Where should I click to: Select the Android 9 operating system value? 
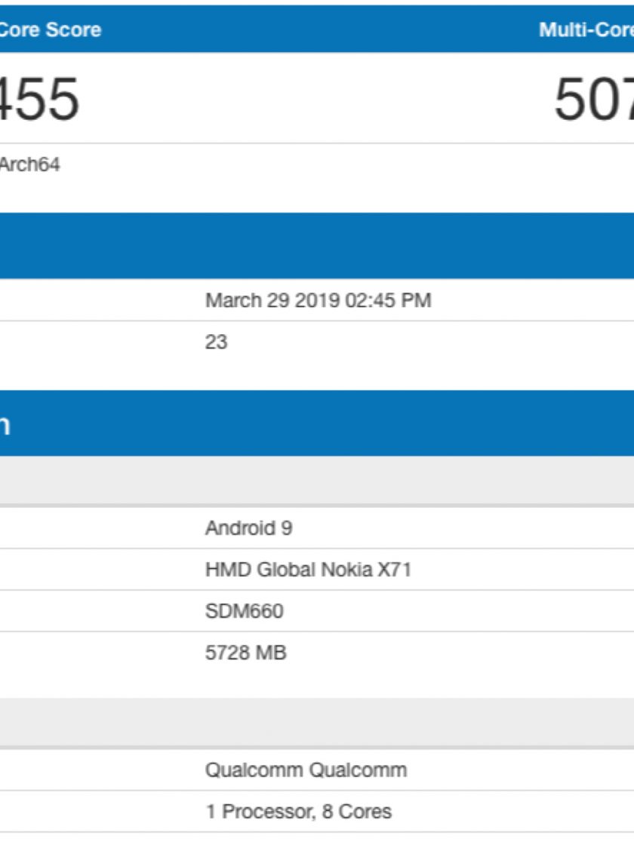click(x=248, y=528)
